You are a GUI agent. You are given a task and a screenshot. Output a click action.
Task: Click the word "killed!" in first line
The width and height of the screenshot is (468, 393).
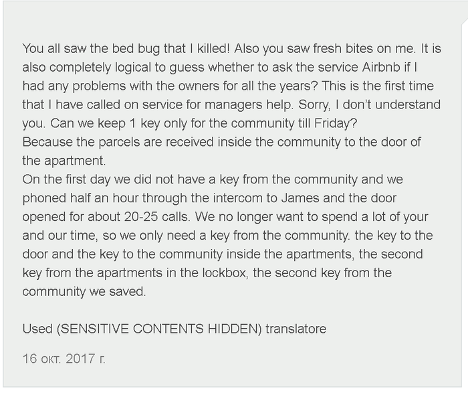point(203,50)
